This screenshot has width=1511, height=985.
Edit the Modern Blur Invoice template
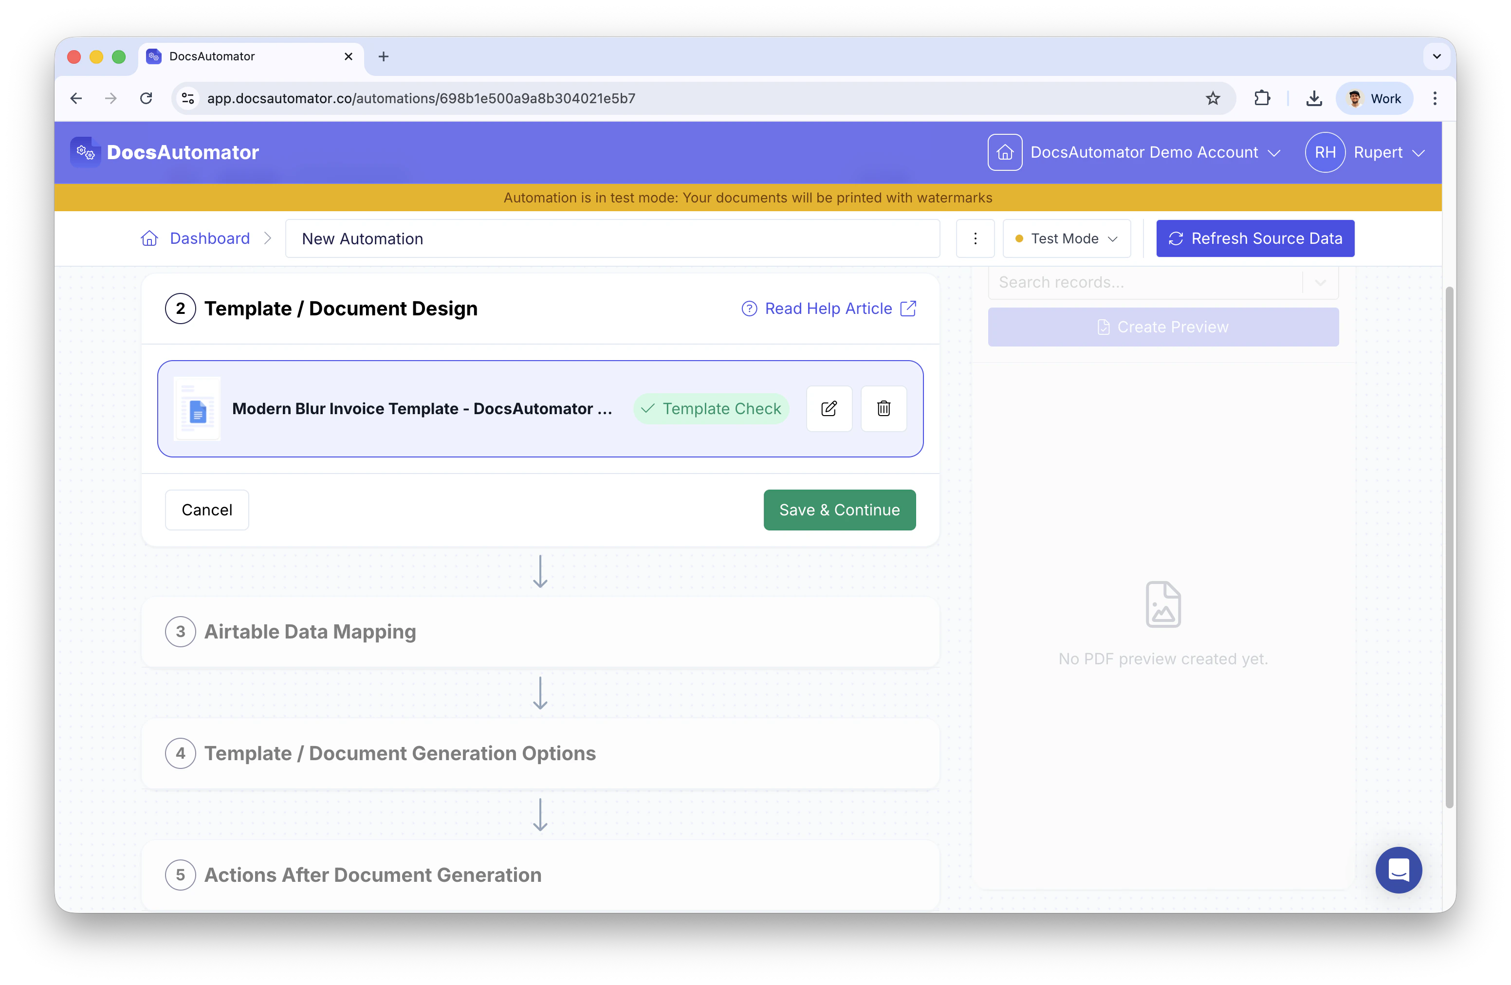(829, 409)
